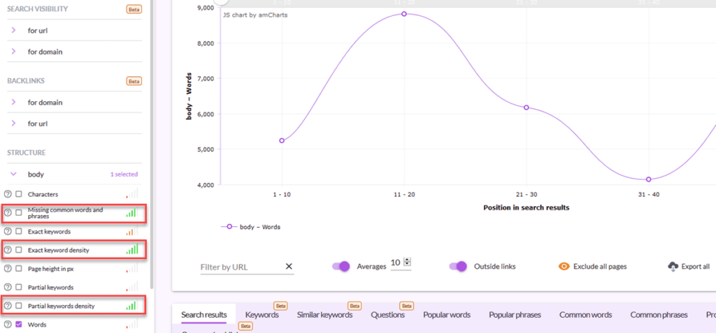The image size is (716, 333).
Task: Open help icon for Characters
Action: pos(7,194)
